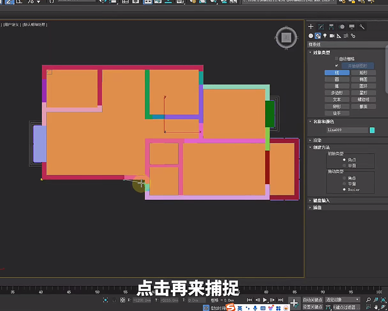The width and height of the screenshot is (388, 311).
Task: Select the Lights bulb category icon
Action: 325,36
